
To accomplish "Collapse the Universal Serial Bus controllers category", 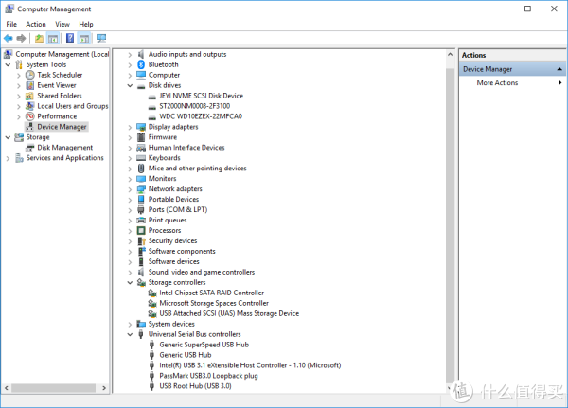I will click(x=130, y=334).
